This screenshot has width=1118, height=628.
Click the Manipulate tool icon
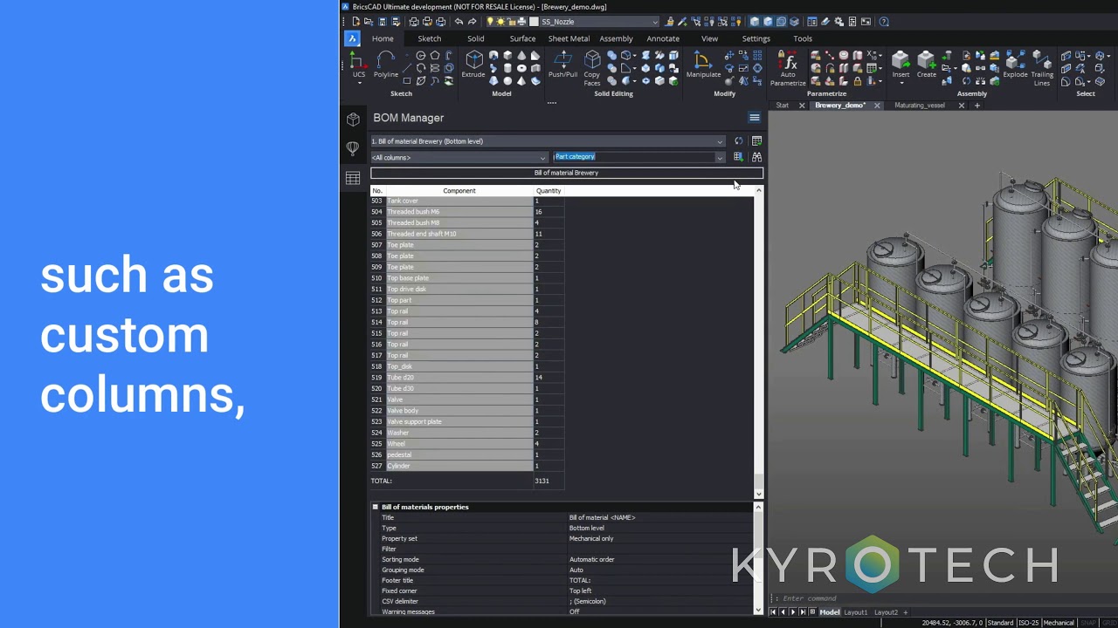pos(703,64)
